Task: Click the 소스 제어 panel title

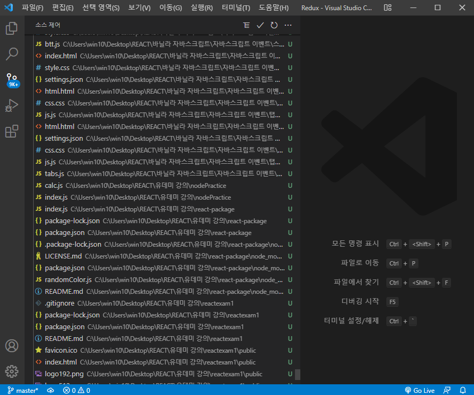Action: point(48,25)
